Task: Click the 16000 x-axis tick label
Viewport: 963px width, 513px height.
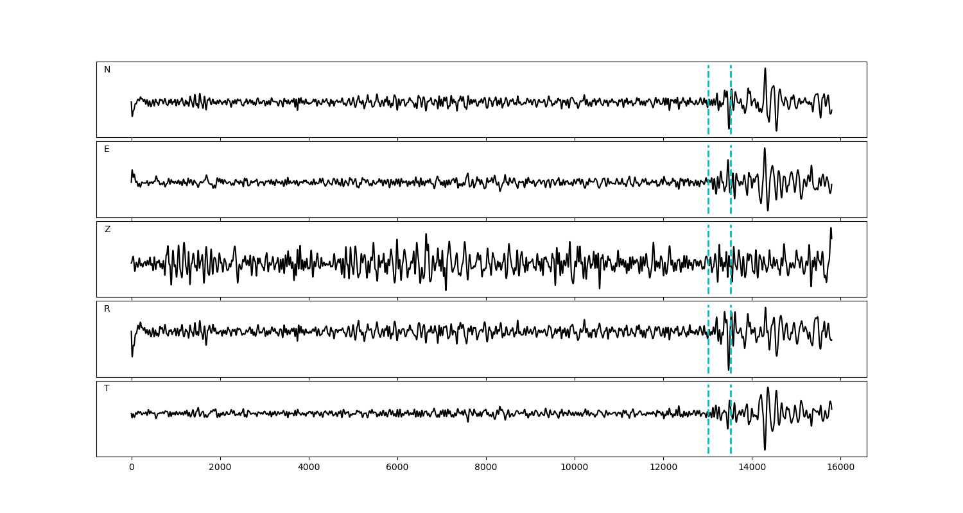Action: pyautogui.click(x=840, y=467)
